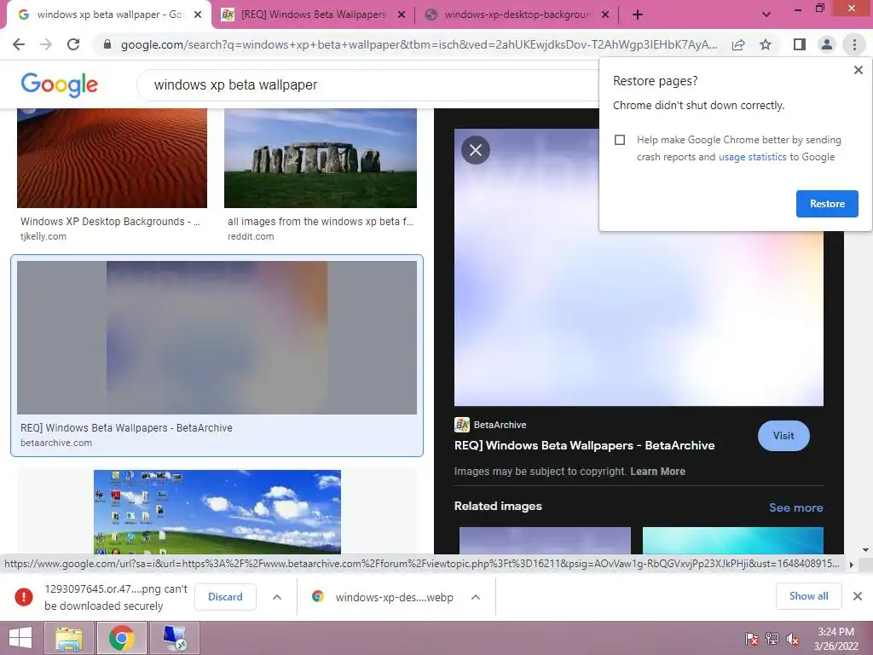
Task: Click the network tray icon
Action: click(772, 639)
